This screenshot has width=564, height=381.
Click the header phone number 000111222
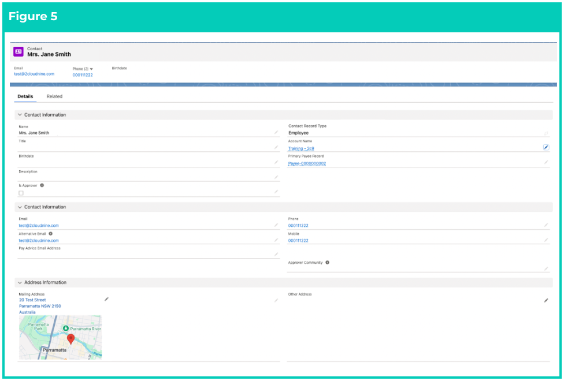[x=83, y=75]
